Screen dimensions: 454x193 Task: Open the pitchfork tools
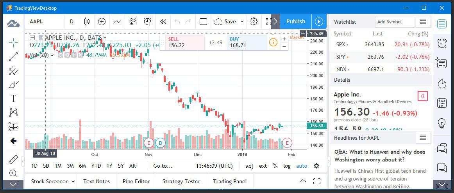point(13,71)
